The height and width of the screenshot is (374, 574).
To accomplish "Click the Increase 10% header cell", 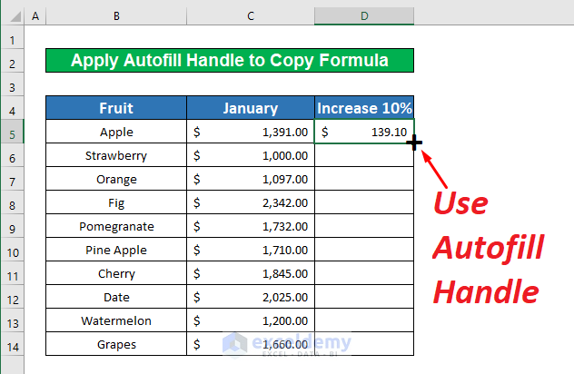I will coord(364,108).
